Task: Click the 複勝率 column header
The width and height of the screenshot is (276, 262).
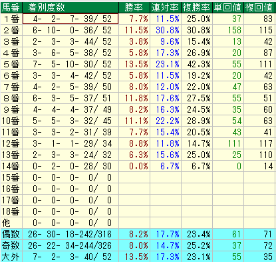Action: 197,7
